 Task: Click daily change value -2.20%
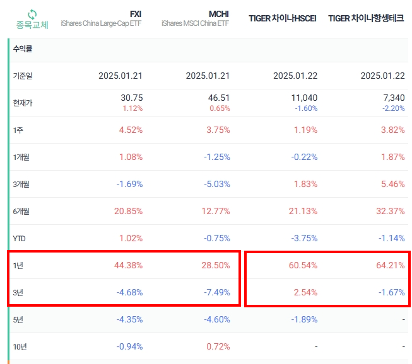point(393,108)
